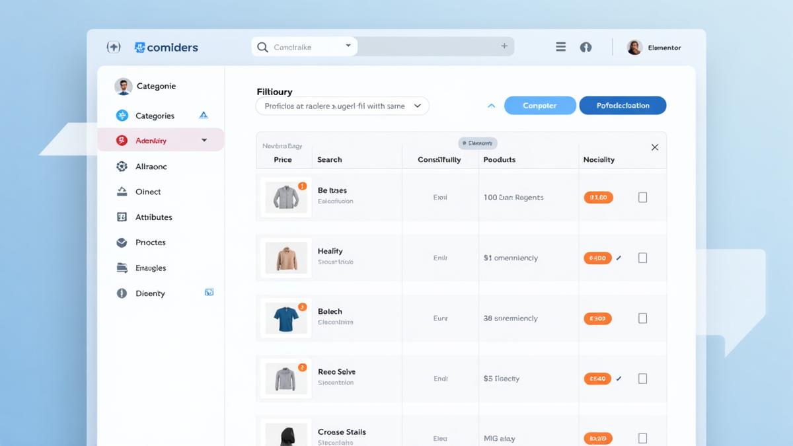This screenshot has height=446, width=793.
Task: Click the Elaments pill tag above table
Action: [478, 143]
